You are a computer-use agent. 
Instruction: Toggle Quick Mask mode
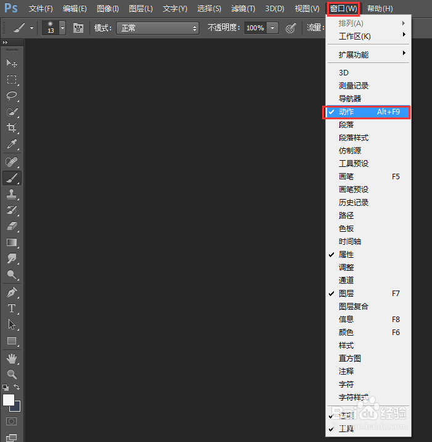coord(12,422)
